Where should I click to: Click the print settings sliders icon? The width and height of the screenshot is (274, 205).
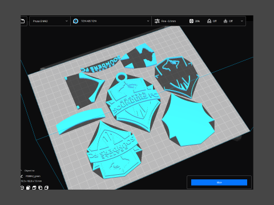tap(157, 21)
